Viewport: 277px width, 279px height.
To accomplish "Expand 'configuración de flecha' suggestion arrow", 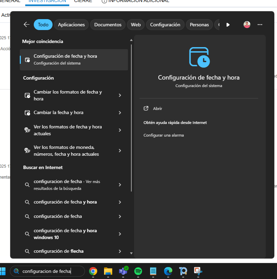I will pos(120,251).
